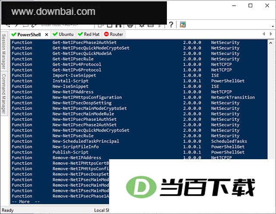
Task: Select Remove-NetIPAddress command name
Action: (x=77, y=157)
